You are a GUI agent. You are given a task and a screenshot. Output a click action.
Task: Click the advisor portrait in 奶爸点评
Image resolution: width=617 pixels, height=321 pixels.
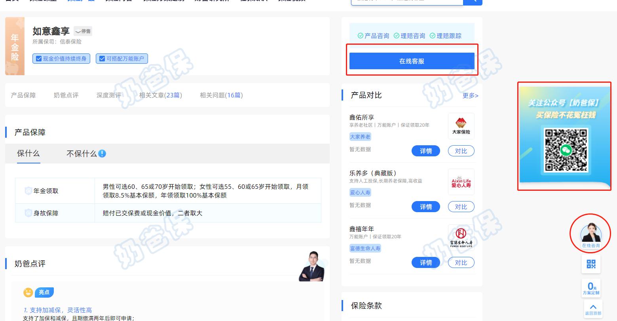pos(312,266)
